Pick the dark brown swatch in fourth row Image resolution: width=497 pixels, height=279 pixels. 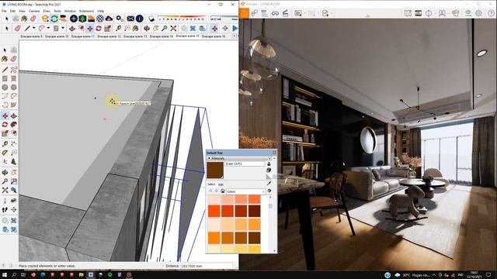coord(254,238)
